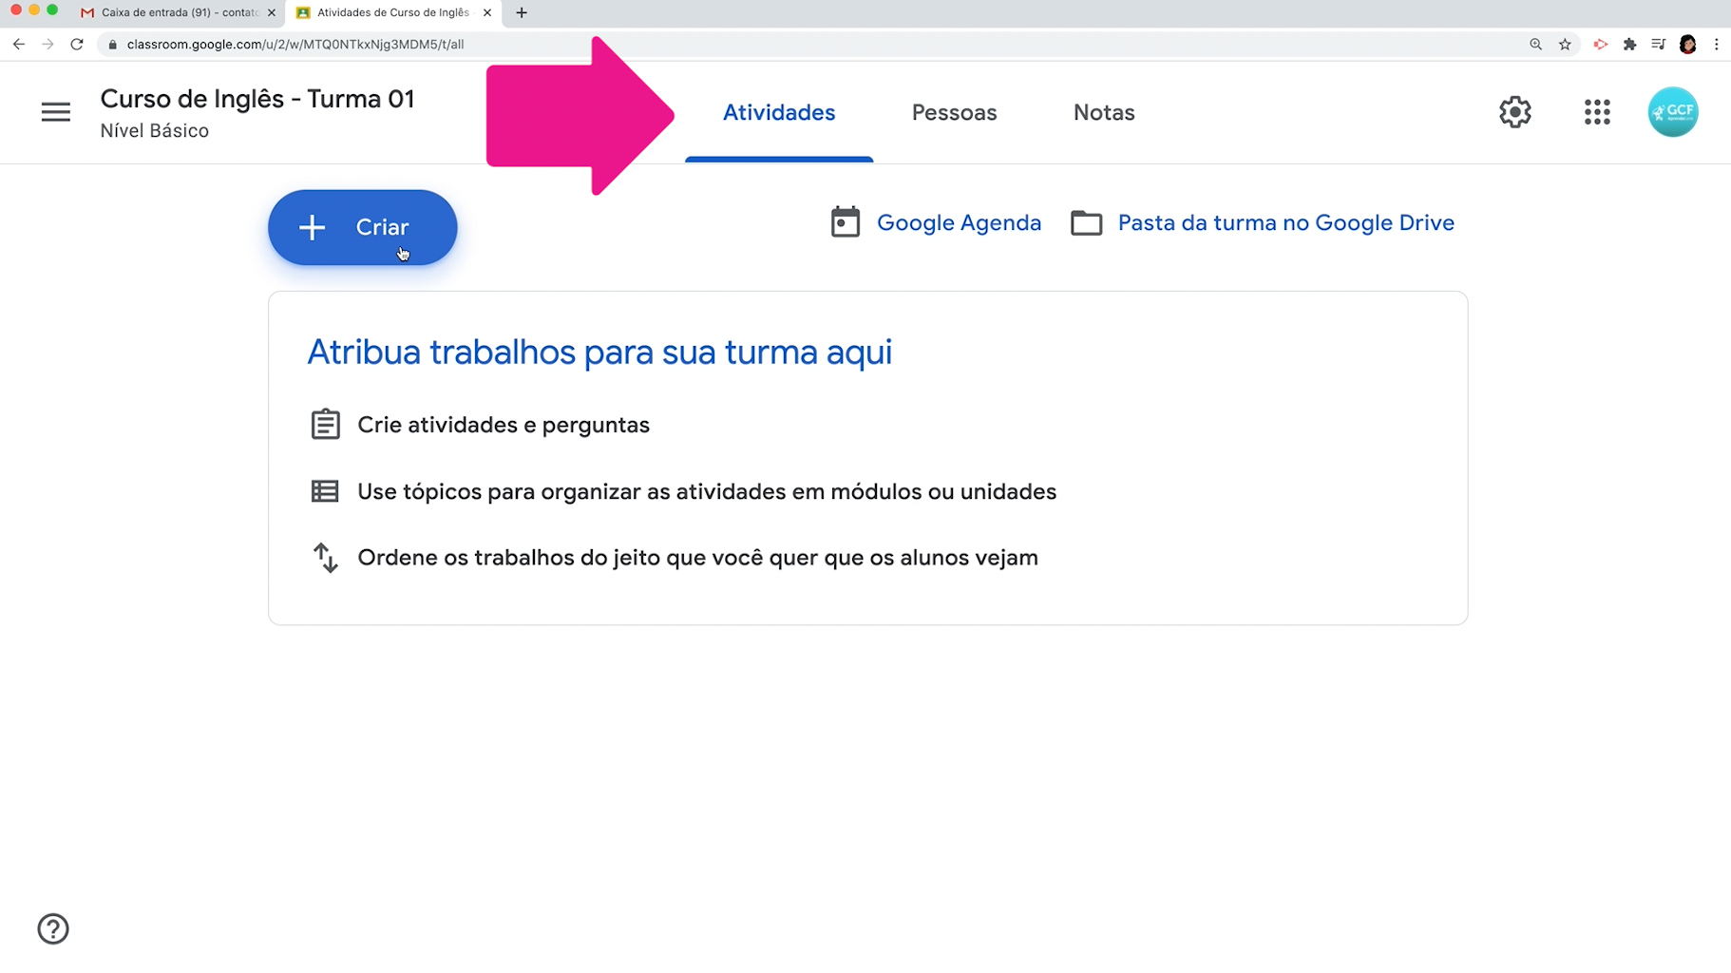Click the zoom magnifier icon in address bar
Viewport: 1731px width, 973px height.
click(1535, 44)
